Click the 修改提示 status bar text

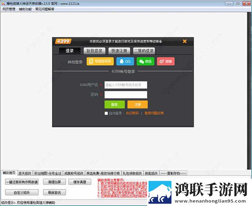coord(28,203)
